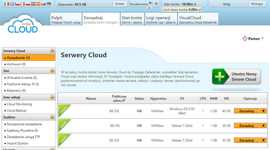
Task: Open Import Dysków
Action: (x=18, y=143)
